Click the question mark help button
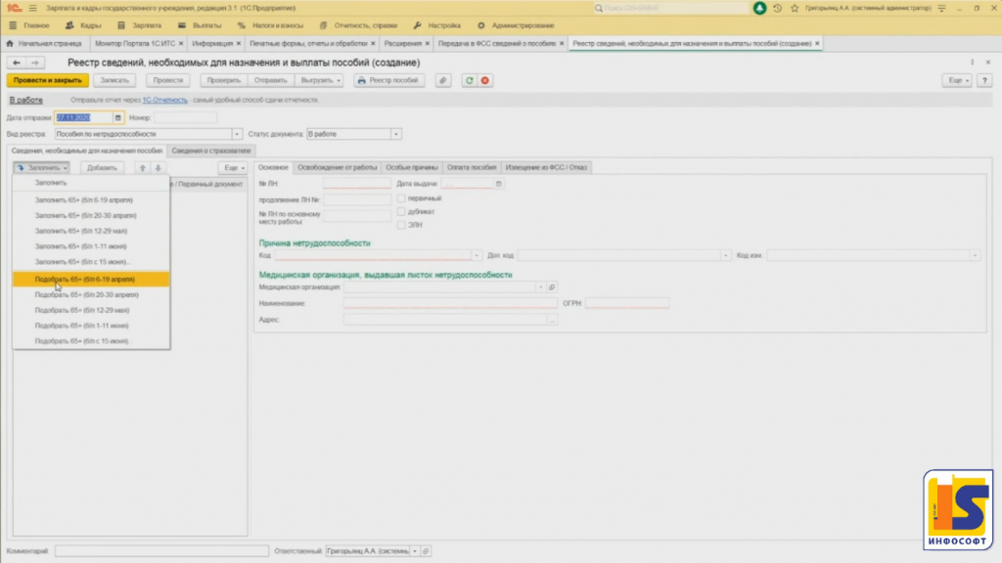The image size is (1002, 563). click(x=984, y=80)
